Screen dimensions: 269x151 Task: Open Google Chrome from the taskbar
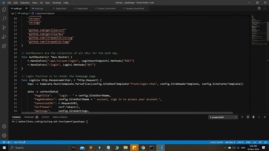[x=143, y=148]
